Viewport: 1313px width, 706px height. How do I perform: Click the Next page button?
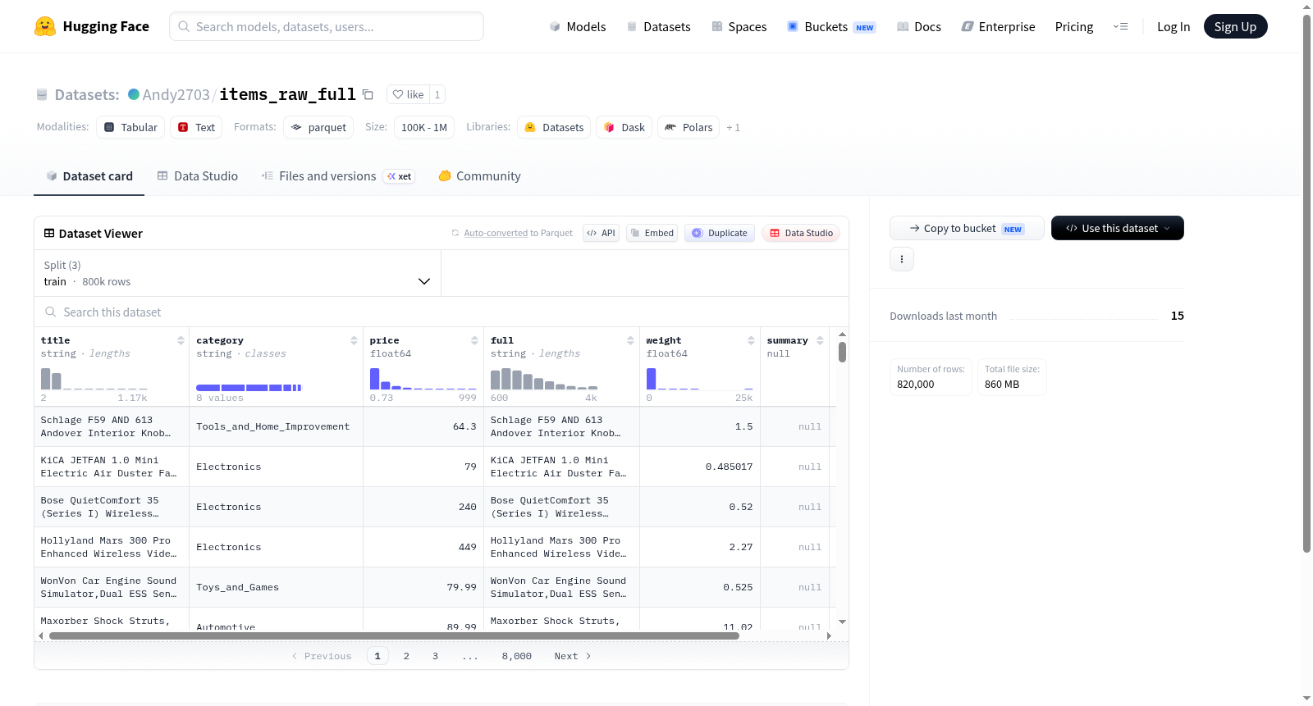pos(573,656)
